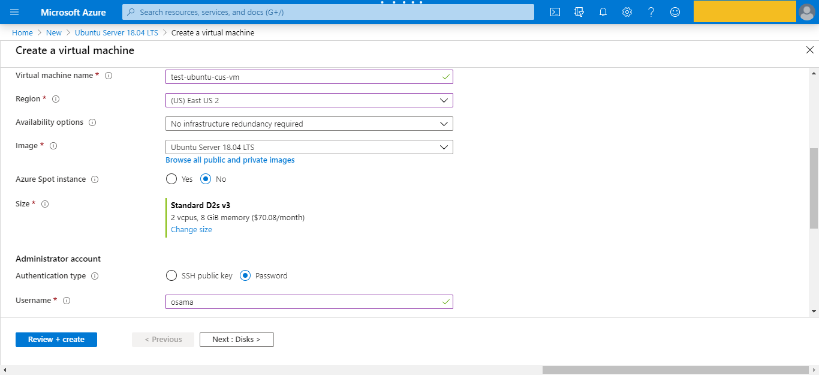Navigate to Home breadcrumb

tap(22, 32)
